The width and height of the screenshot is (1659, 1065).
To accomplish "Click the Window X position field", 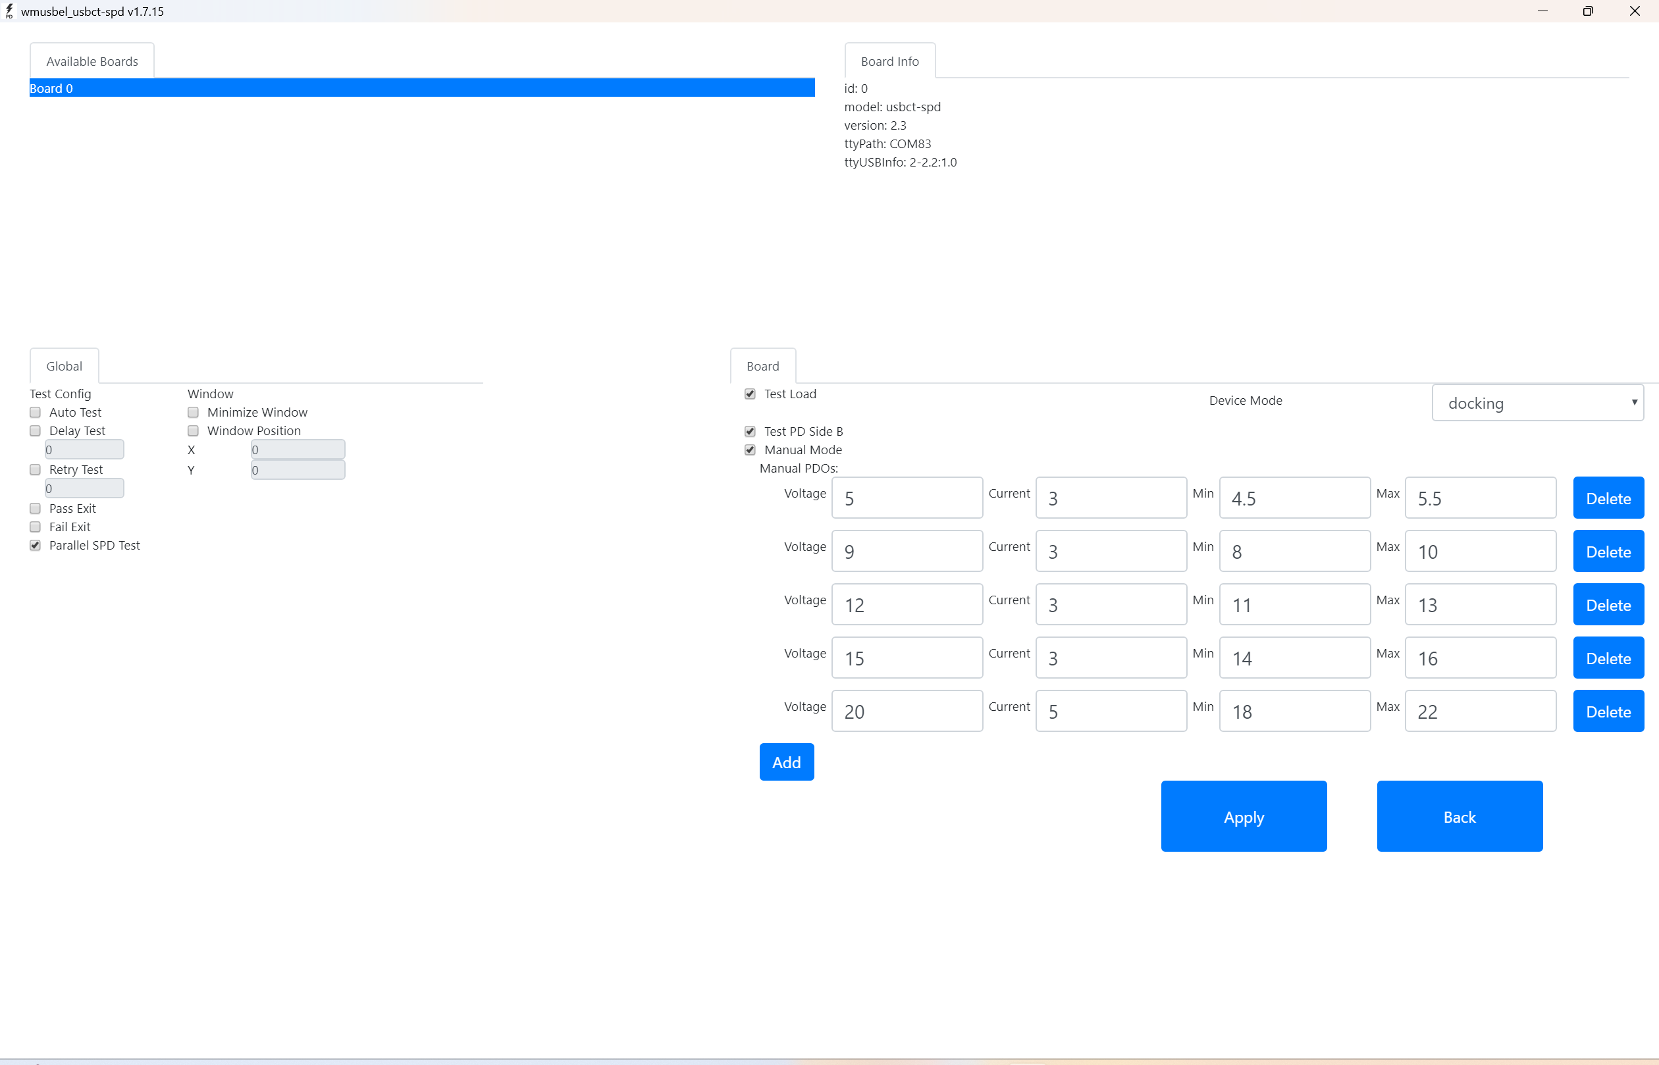I will [x=298, y=450].
